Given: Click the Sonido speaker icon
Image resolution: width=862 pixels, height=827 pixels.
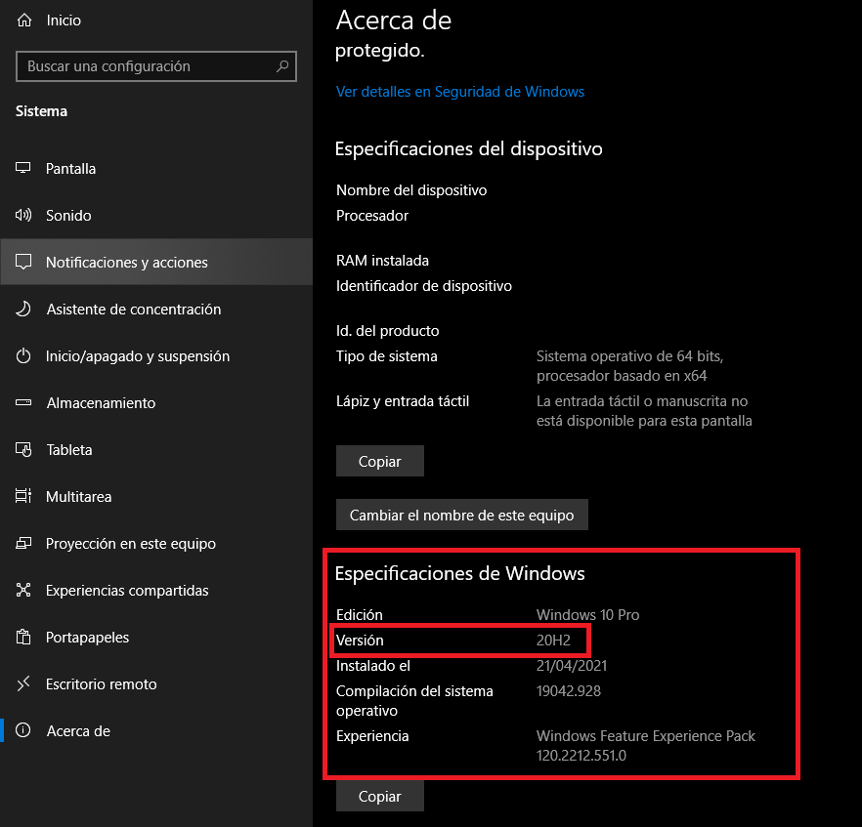Looking at the screenshot, I should point(24,216).
